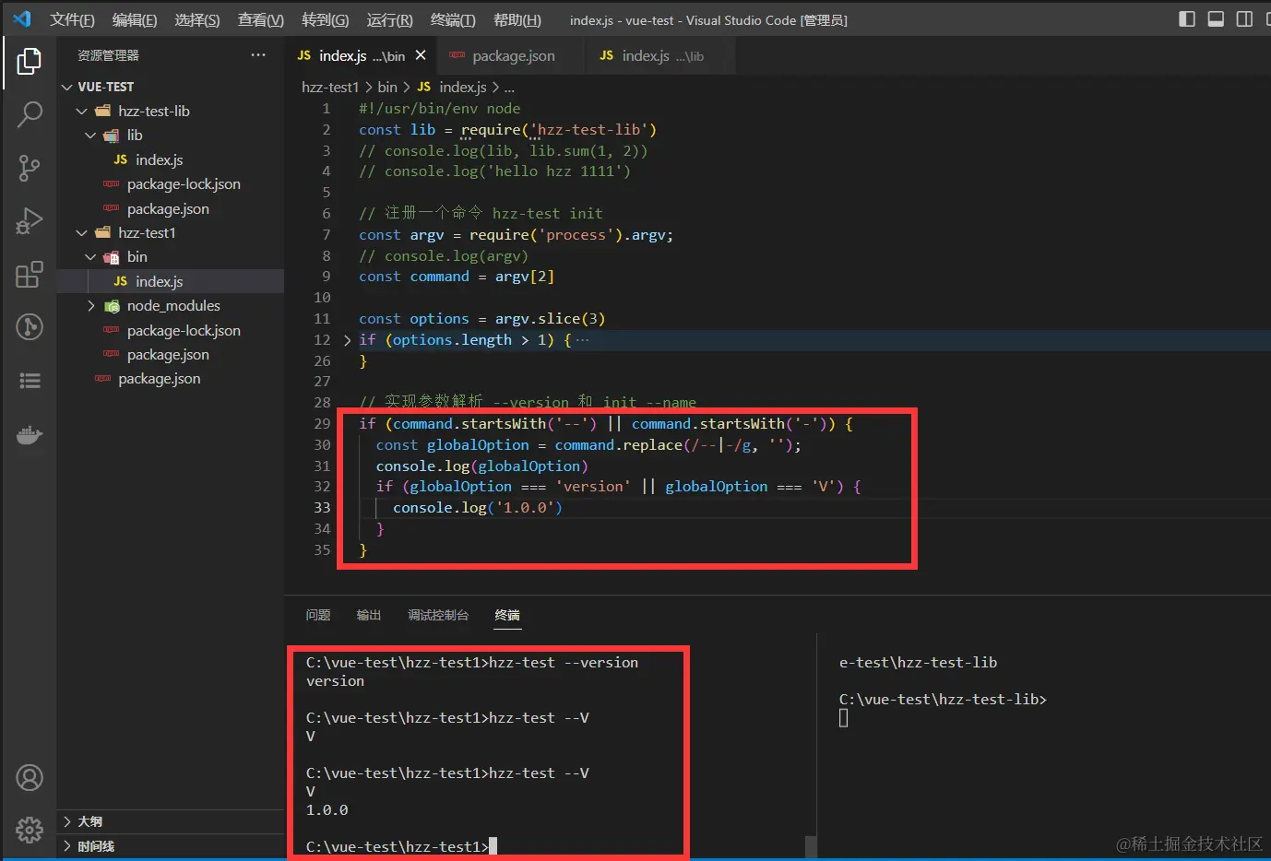The image size is (1271, 861).
Task: Select the 终端 panel tab
Action: tap(507, 615)
